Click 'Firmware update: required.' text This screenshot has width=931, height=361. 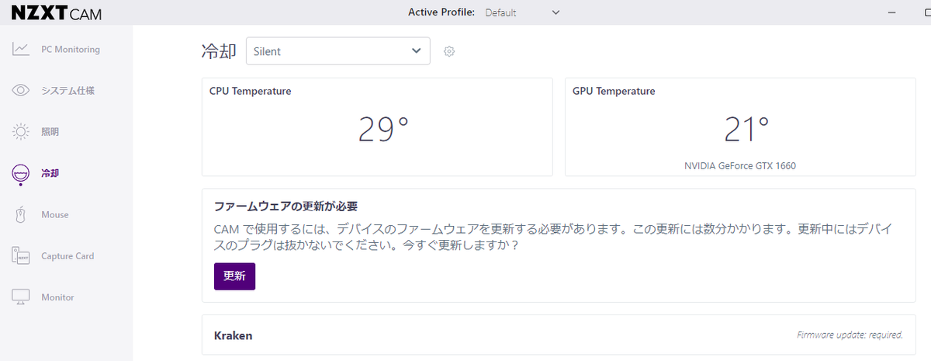tap(850, 335)
